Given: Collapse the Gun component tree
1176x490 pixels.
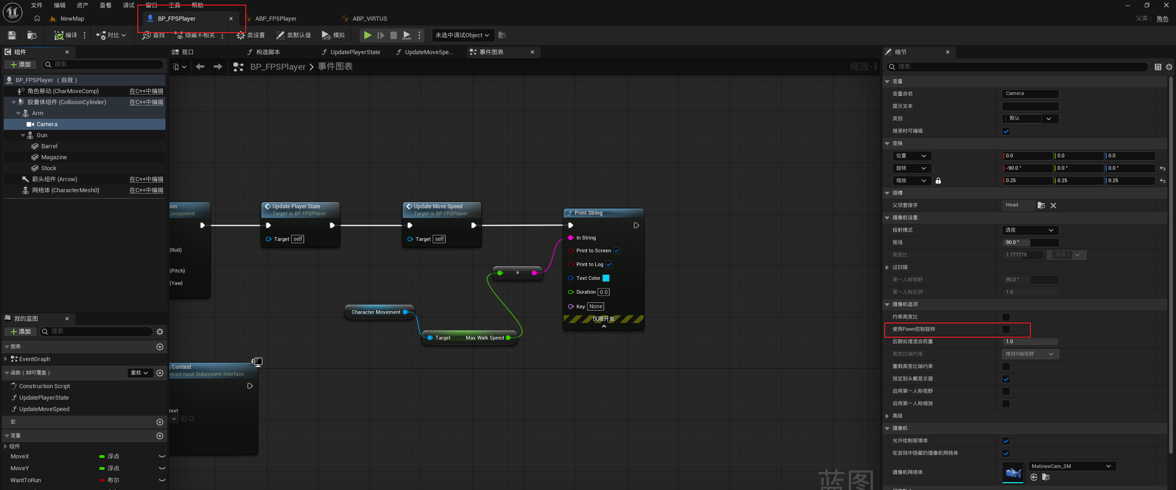Looking at the screenshot, I should click(x=23, y=136).
